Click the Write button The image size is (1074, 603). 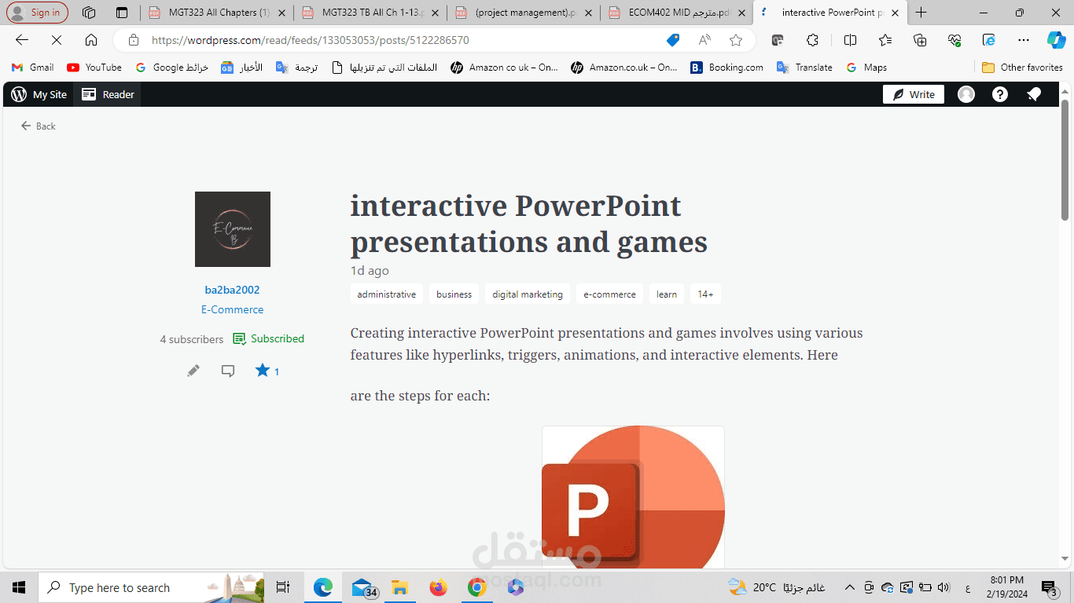click(914, 94)
